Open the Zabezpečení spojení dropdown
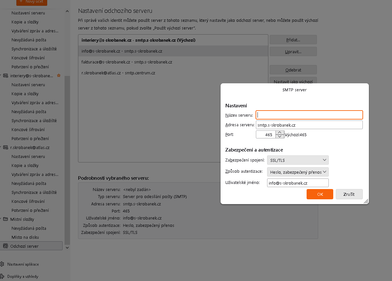This screenshot has height=281, width=392. tap(298, 160)
